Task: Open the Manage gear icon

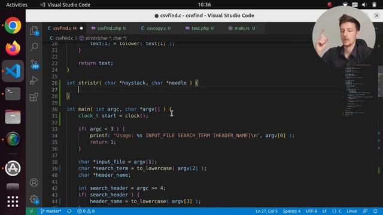Action: pos(34,199)
